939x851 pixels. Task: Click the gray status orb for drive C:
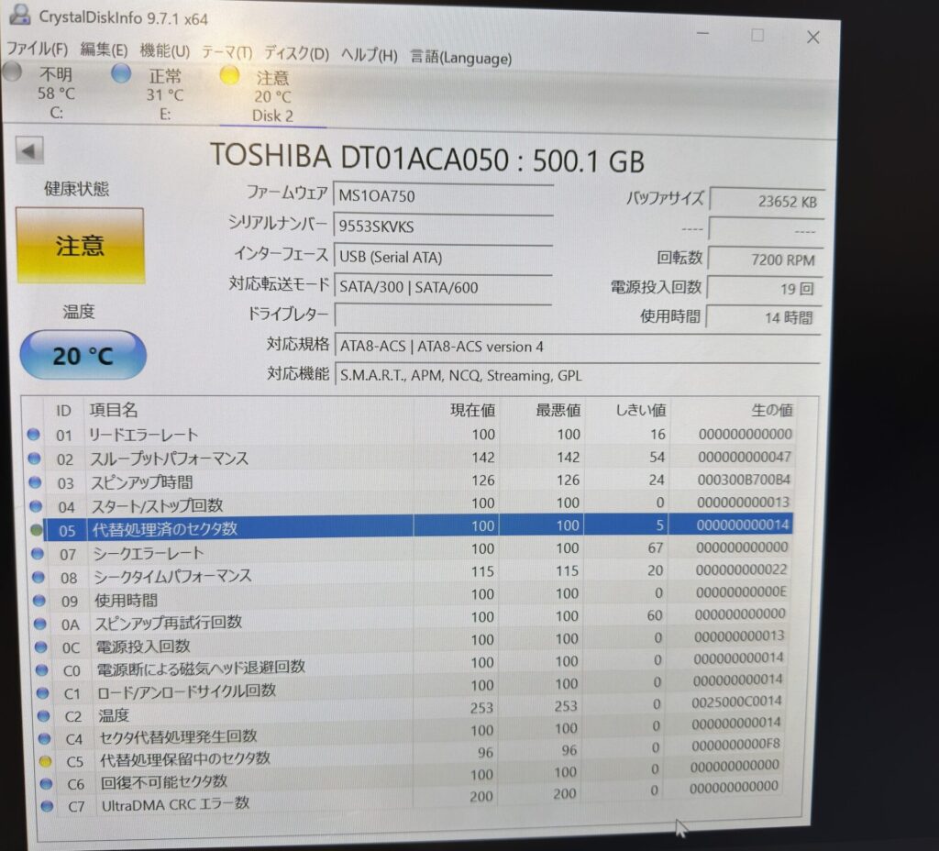click(x=11, y=72)
